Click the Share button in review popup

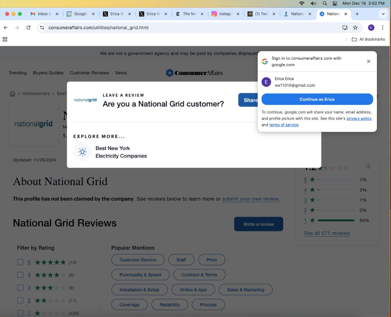point(248,100)
